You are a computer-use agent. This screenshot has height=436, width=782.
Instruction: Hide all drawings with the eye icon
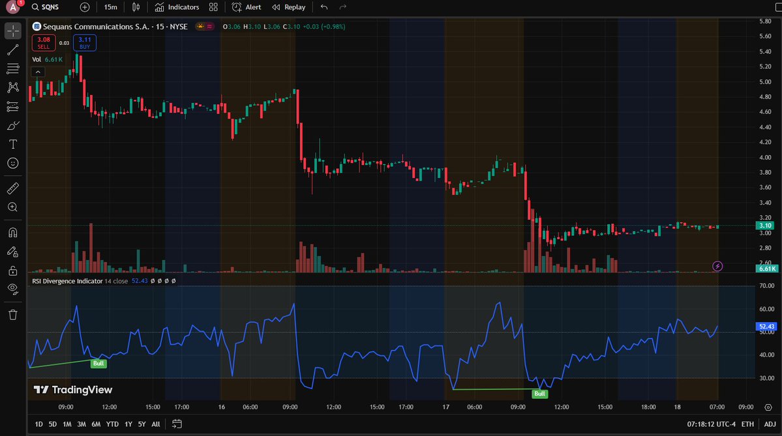point(13,289)
